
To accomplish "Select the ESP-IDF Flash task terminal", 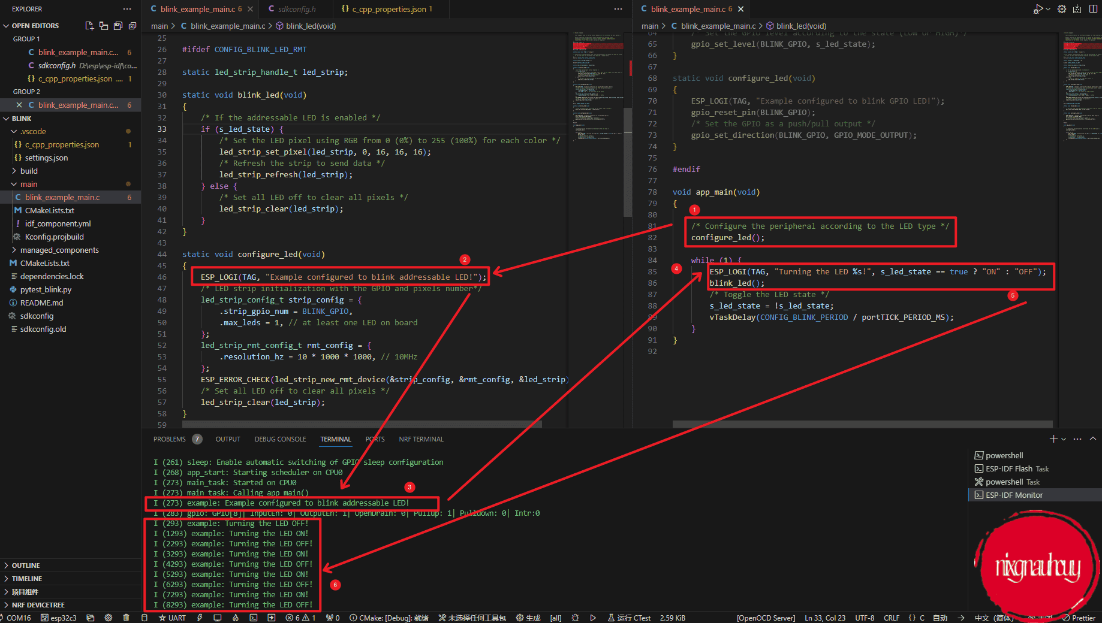I will pos(1017,468).
